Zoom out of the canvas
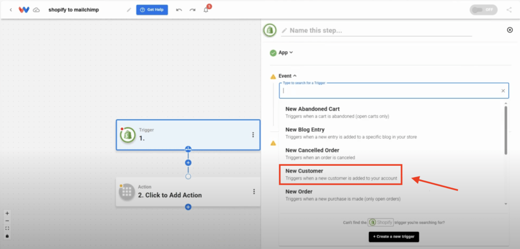This screenshot has width=520, height=249. click(x=7, y=221)
